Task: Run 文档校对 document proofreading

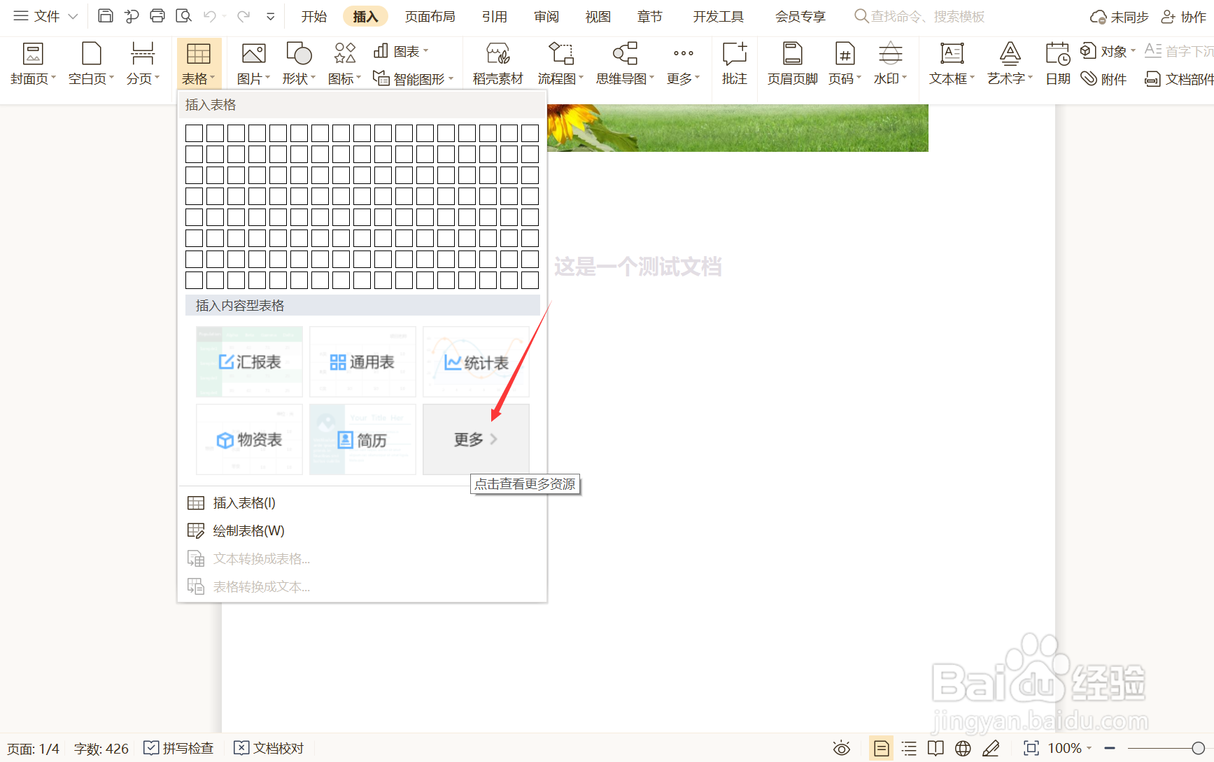Action: [x=268, y=747]
